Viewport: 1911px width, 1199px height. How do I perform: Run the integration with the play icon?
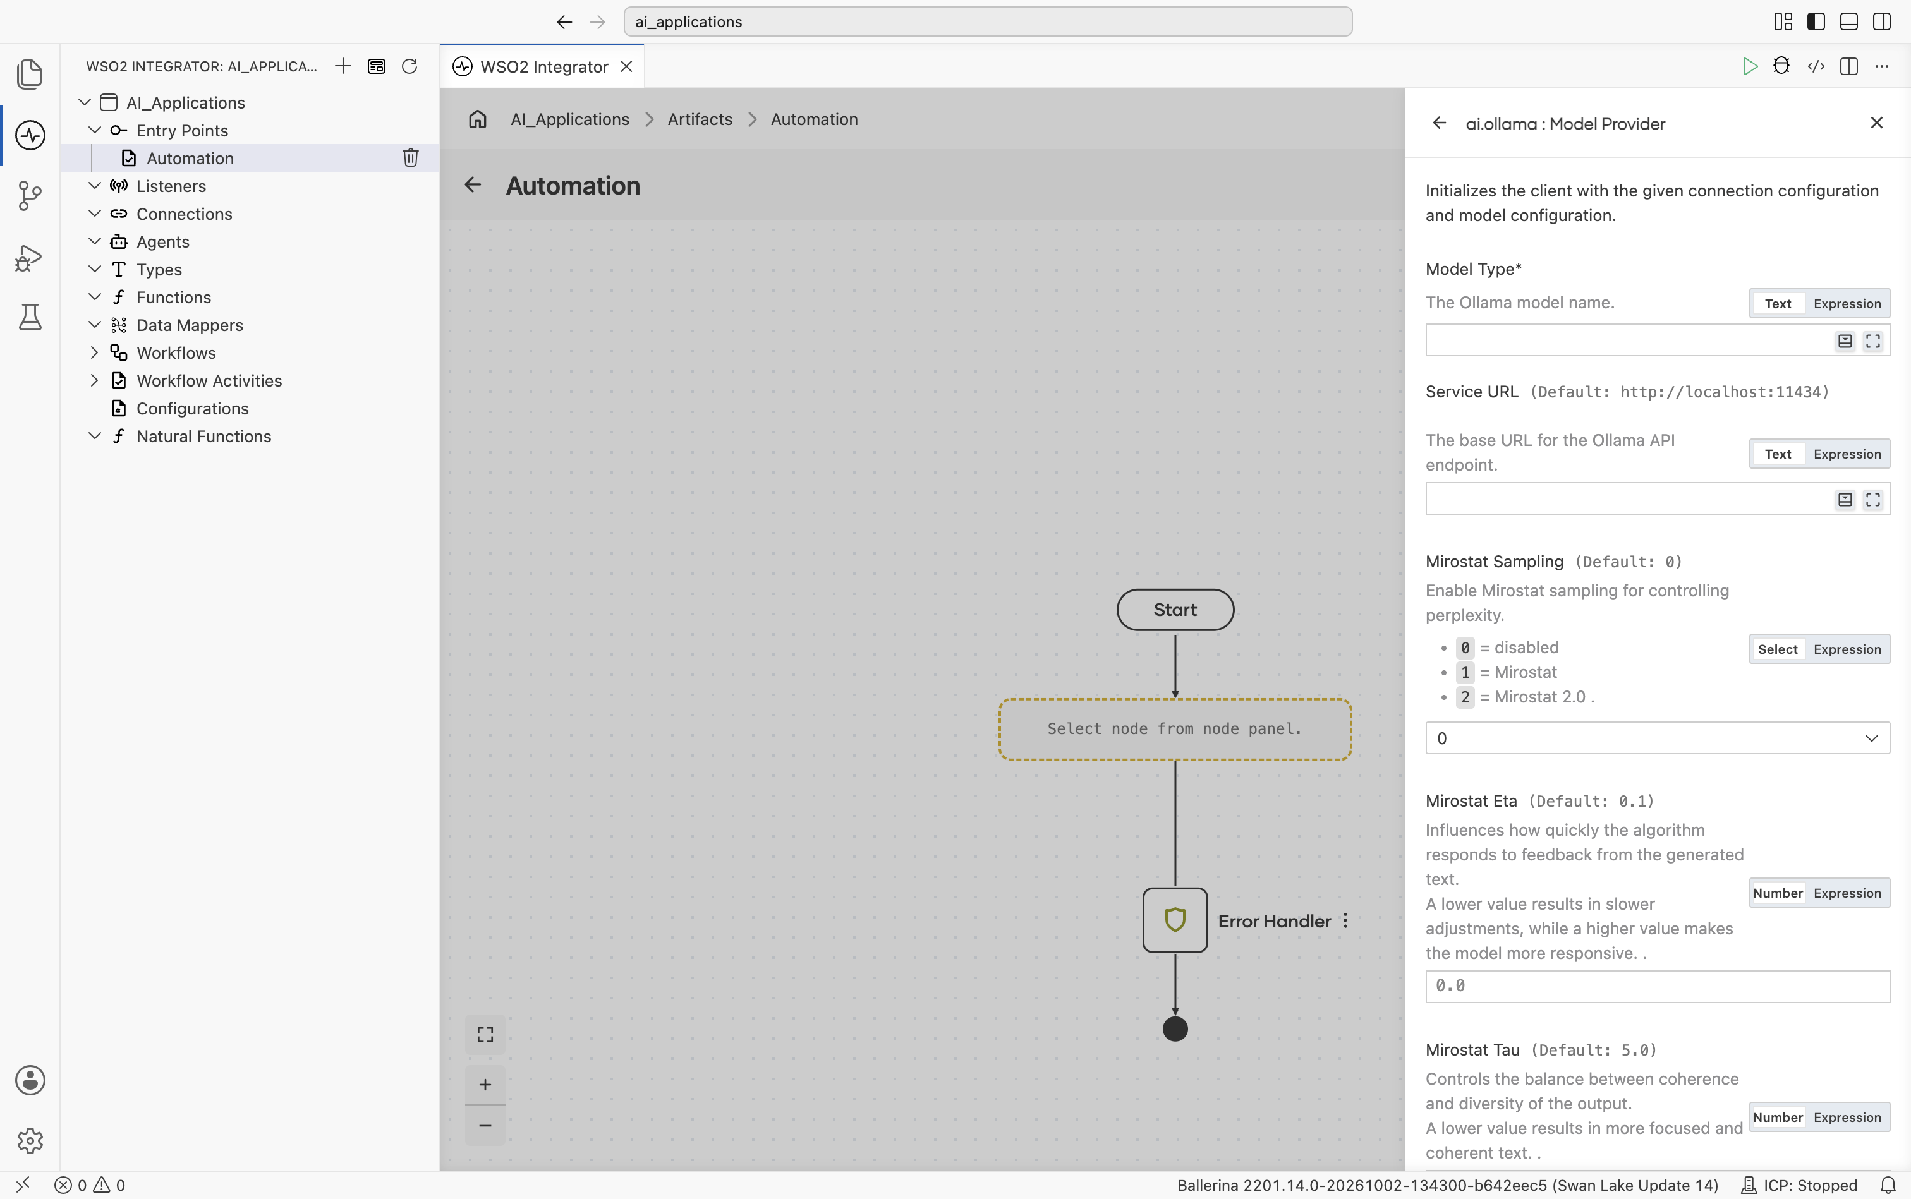click(x=1749, y=66)
